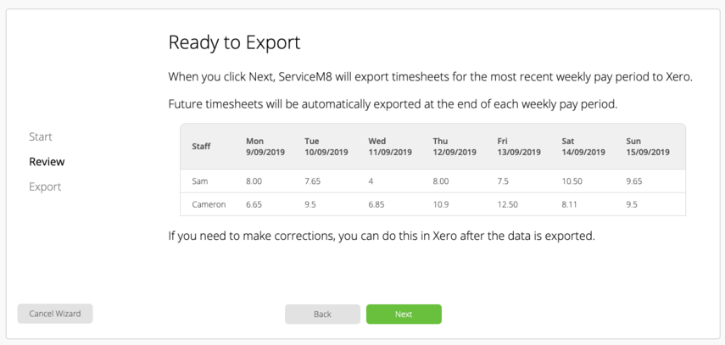Viewport: 725px width, 345px height.
Task: Select the Export step in sidebar
Action: (45, 186)
